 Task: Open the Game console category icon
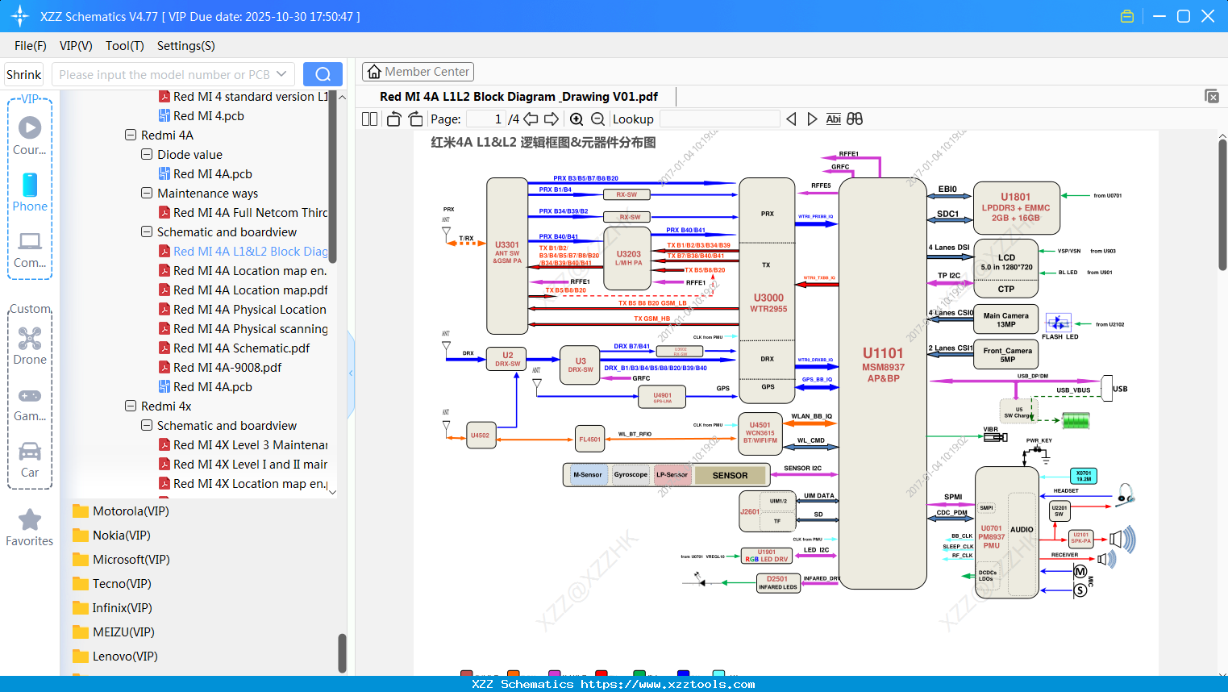point(30,403)
